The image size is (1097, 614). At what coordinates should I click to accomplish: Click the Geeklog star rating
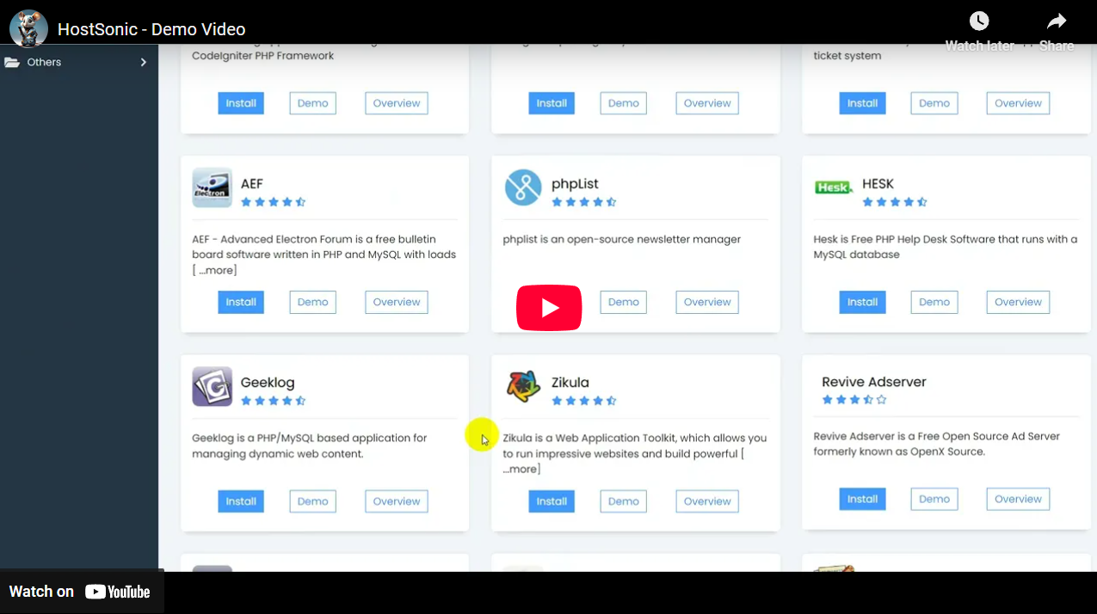click(x=273, y=401)
